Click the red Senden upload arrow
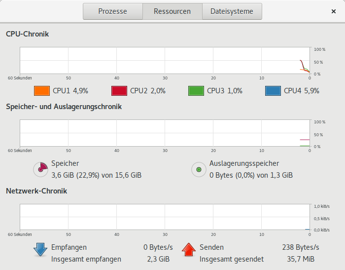 tap(189, 249)
